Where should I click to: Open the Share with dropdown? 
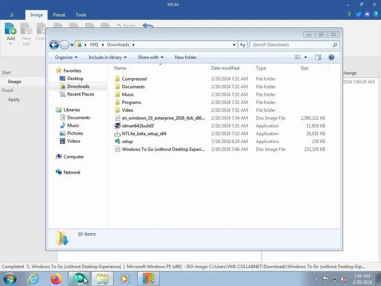(x=151, y=57)
